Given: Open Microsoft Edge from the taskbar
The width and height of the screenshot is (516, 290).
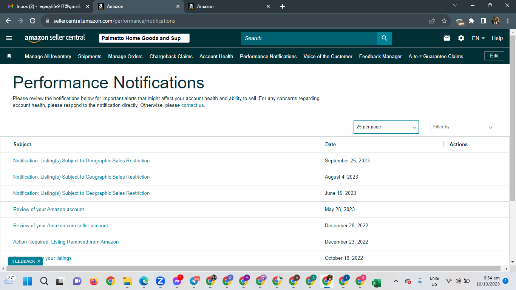Looking at the screenshot, I should click(144, 281).
